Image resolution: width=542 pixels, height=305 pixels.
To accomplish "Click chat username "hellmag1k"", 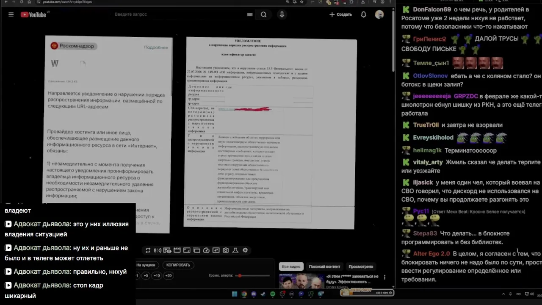I will 427,150.
